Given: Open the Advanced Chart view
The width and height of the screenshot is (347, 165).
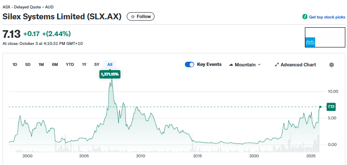Looking at the screenshot, I should pos(295,65).
